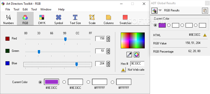Select the second color slot radio in main window

click(64, 82)
